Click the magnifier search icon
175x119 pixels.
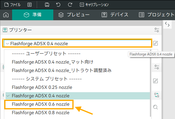(155, 107)
